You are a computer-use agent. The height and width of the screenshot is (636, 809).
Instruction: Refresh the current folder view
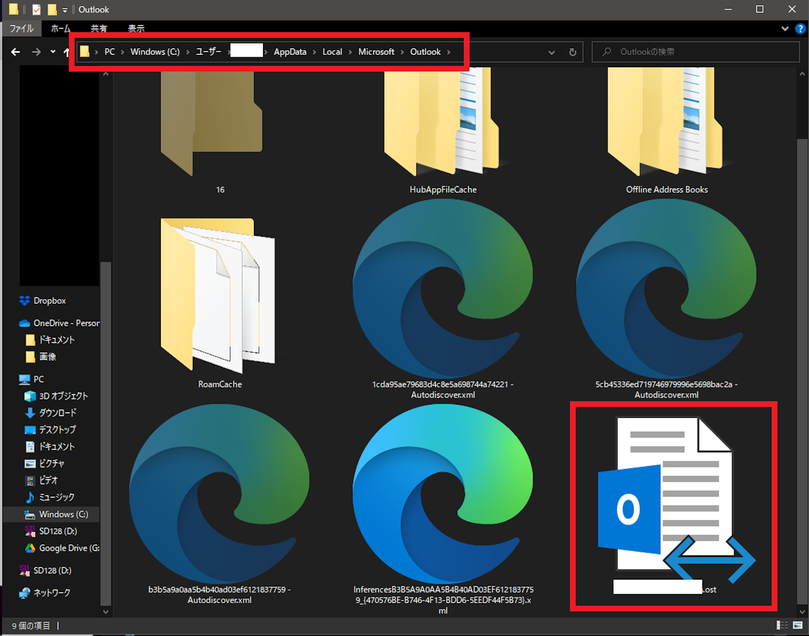(x=572, y=52)
